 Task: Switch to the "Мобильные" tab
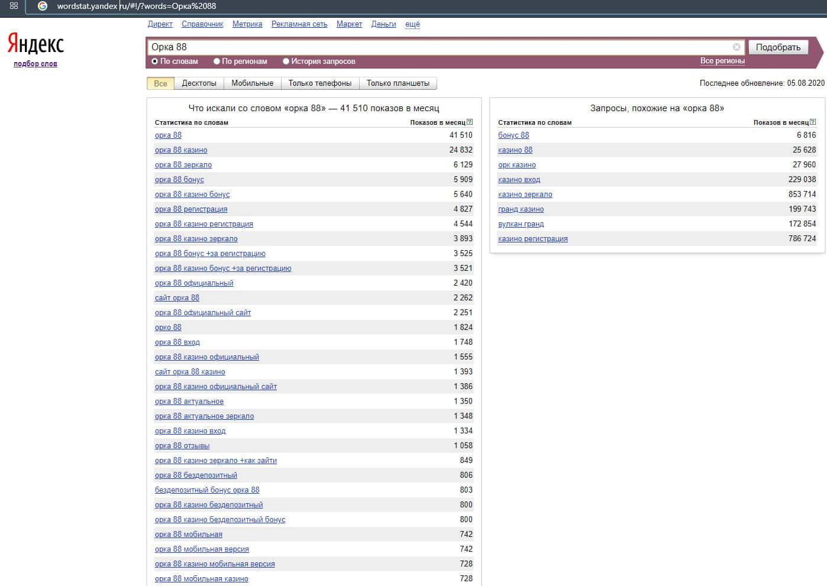pyautogui.click(x=252, y=83)
